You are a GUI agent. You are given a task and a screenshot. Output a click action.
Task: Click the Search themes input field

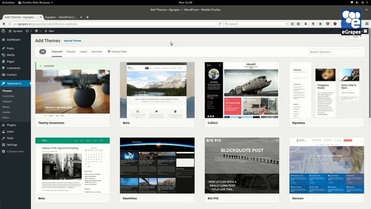coord(335,52)
